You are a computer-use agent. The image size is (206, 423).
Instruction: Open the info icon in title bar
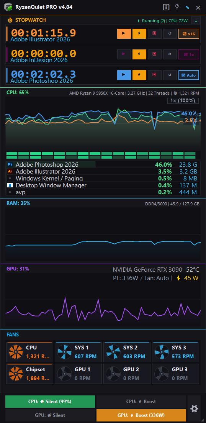point(166,7)
